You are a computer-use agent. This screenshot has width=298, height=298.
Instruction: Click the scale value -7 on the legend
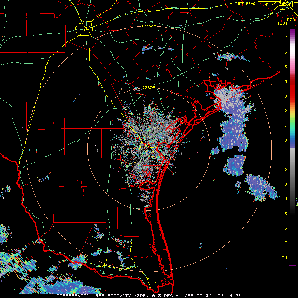[x=284, y=243]
